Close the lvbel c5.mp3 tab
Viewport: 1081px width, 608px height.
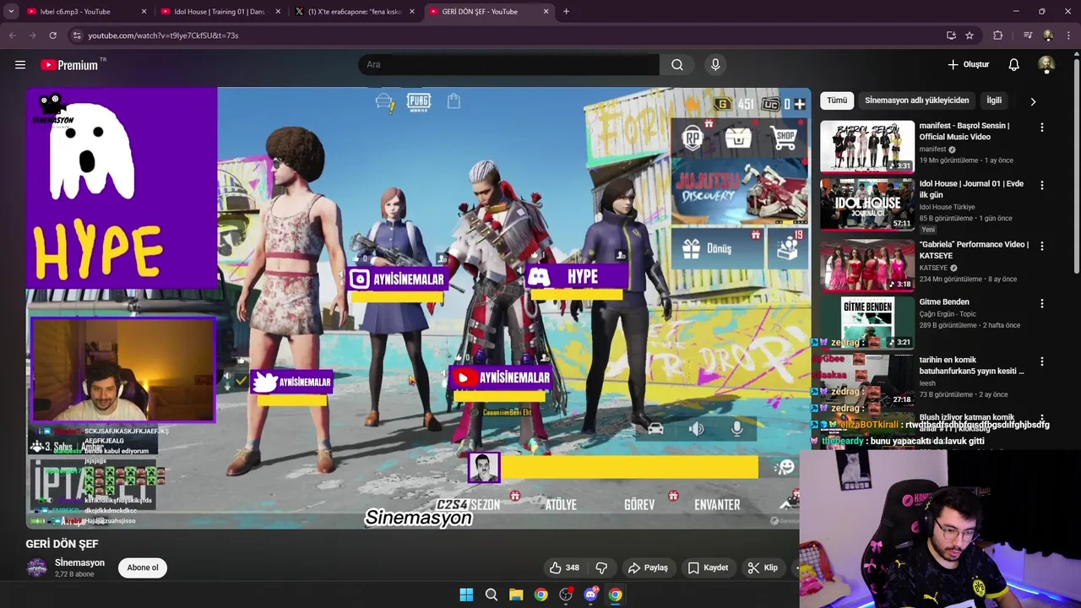[x=144, y=12]
